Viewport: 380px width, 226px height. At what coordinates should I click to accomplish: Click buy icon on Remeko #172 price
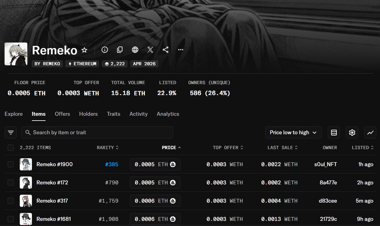(x=173, y=183)
